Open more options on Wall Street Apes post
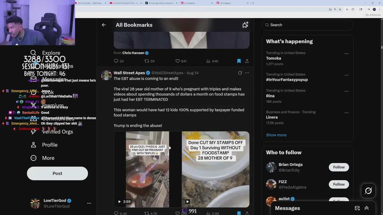 (247, 73)
